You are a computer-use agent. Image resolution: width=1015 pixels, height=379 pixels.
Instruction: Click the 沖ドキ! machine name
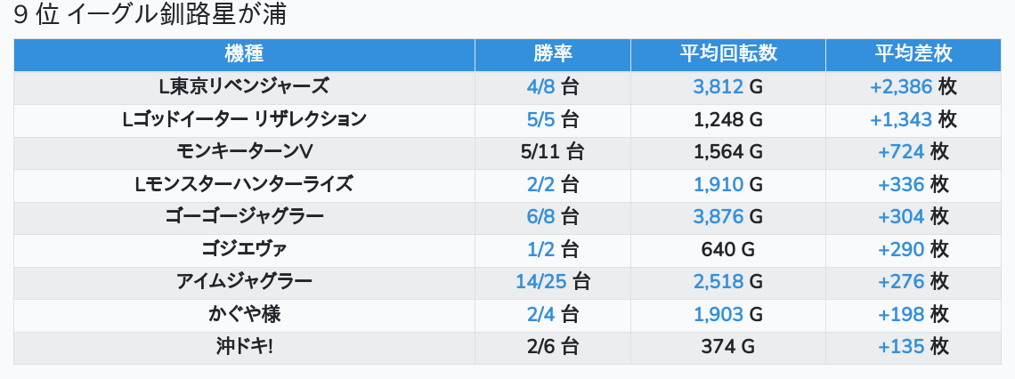(244, 347)
